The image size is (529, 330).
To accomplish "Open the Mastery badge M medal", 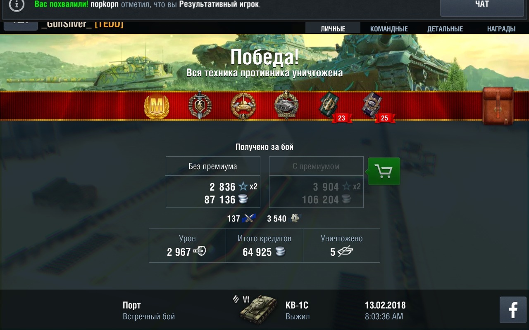I will 157,106.
